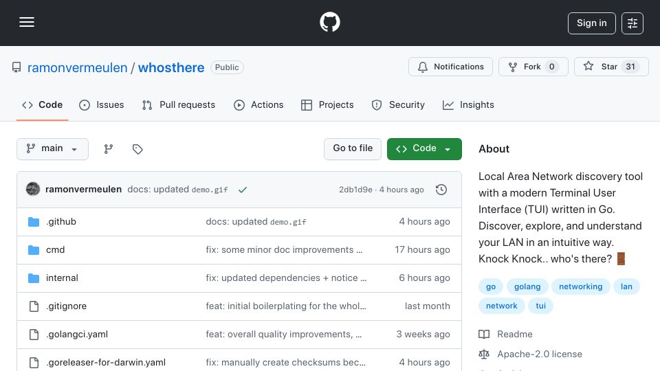Click internal folder icon
This screenshot has width=660, height=371.
(34, 278)
